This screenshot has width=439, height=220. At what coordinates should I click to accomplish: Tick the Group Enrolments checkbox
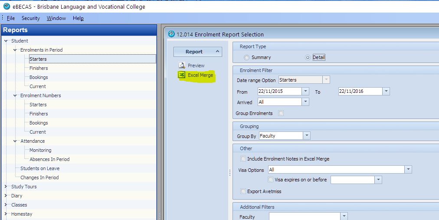click(x=281, y=113)
